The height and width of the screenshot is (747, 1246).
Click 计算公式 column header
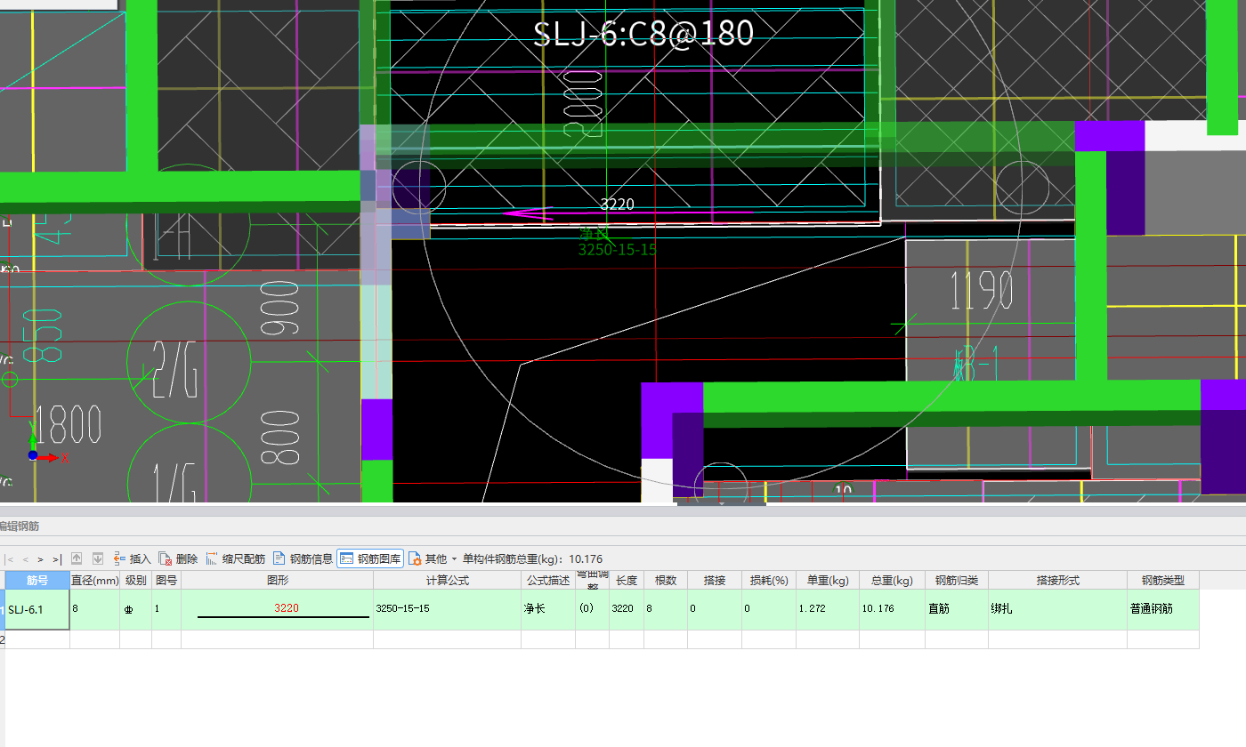447,580
